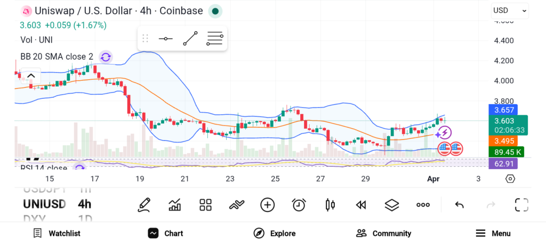Image resolution: width=546 pixels, height=245 pixels.
Task: Toggle the green market status dot
Action: click(214, 11)
